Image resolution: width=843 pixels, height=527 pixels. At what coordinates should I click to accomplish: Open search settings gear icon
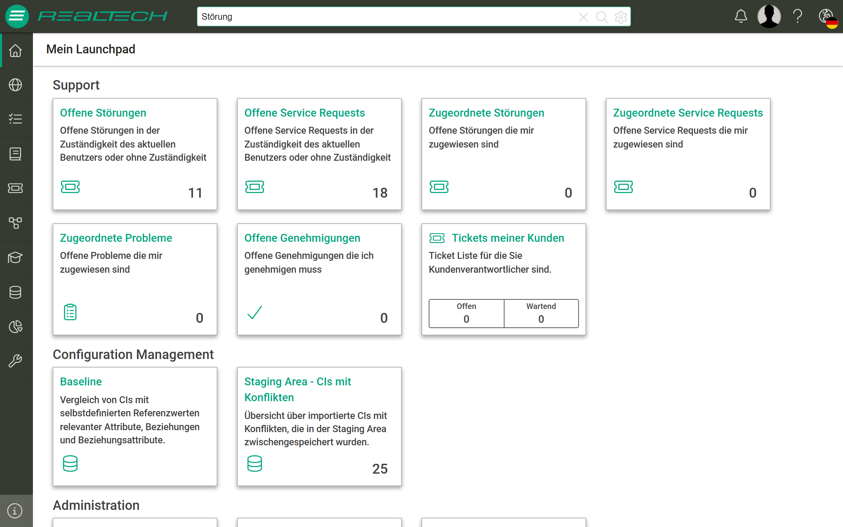(621, 17)
